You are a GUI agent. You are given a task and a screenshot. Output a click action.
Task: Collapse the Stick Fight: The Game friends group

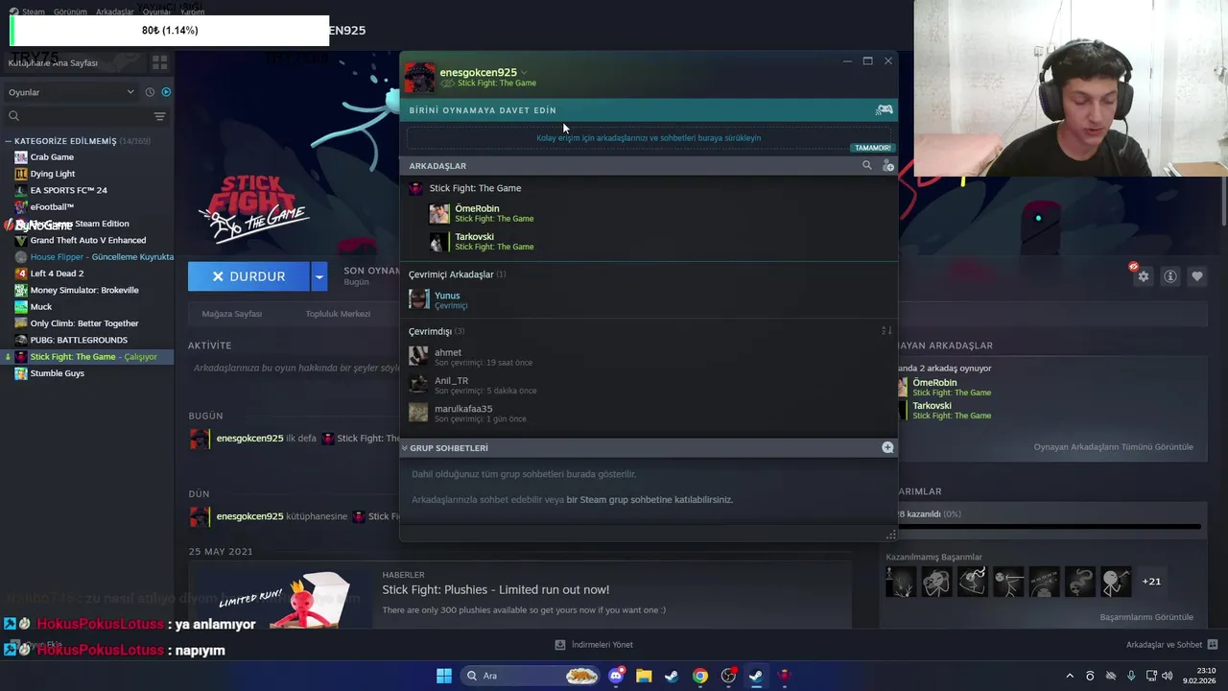click(475, 188)
